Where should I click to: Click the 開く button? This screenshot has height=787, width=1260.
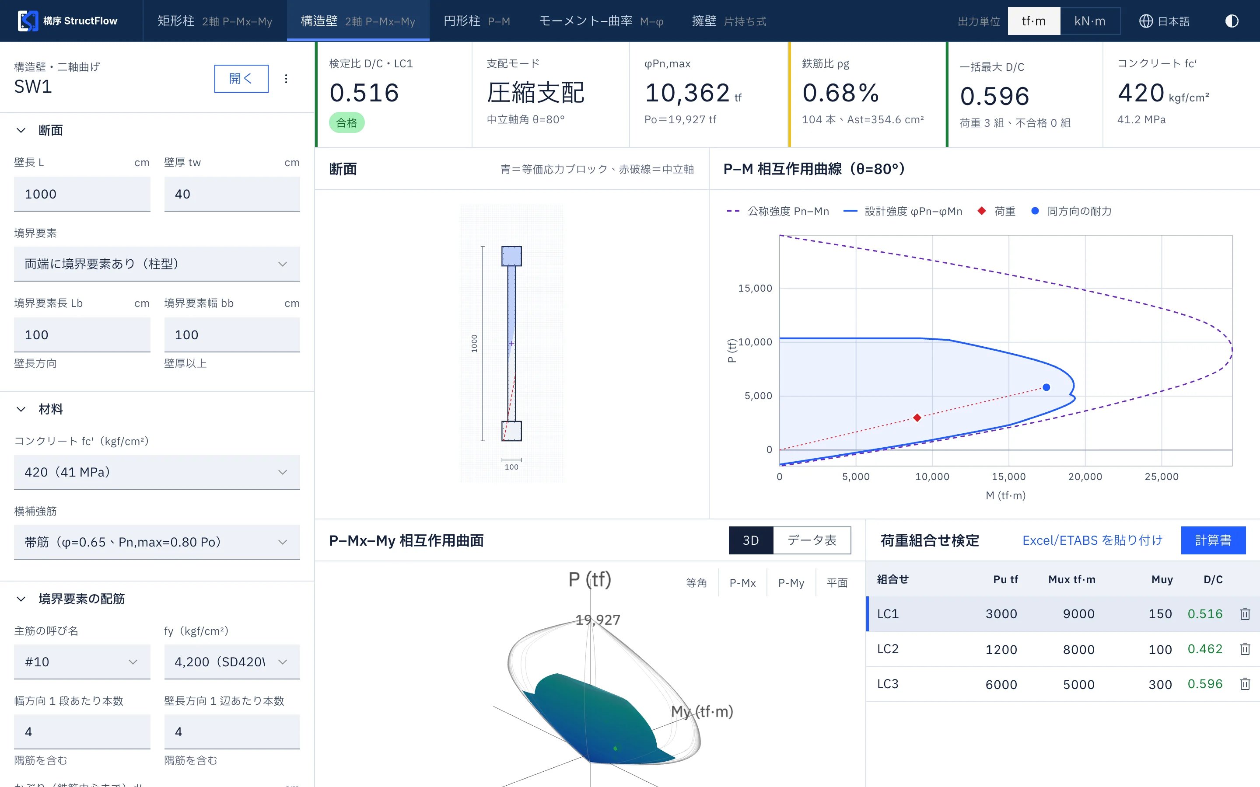coord(241,79)
